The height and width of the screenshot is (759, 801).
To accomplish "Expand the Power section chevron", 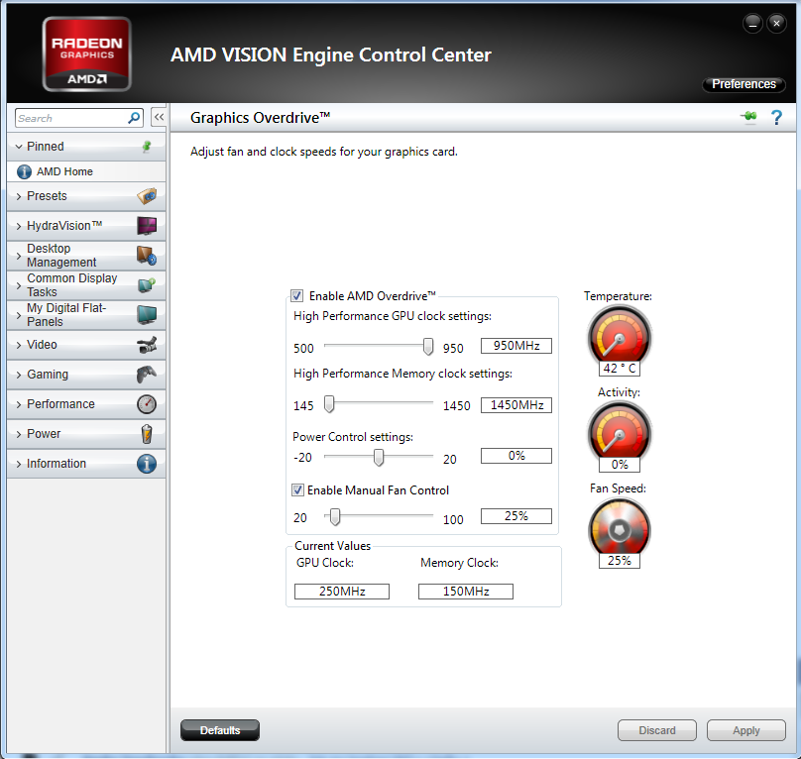I will (x=19, y=434).
